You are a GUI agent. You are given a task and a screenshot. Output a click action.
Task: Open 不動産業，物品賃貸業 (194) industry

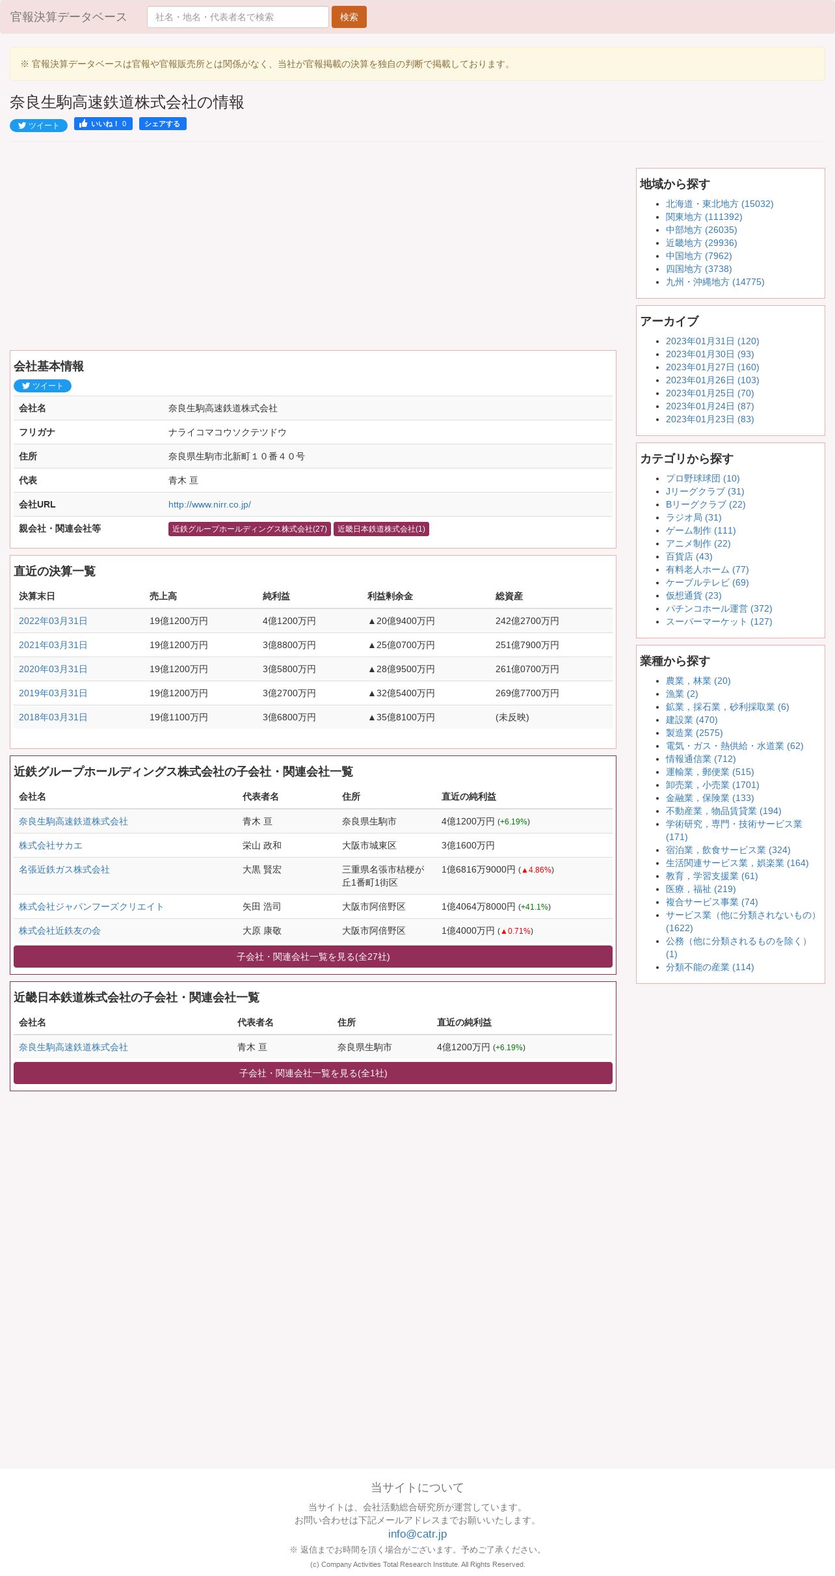point(723,811)
